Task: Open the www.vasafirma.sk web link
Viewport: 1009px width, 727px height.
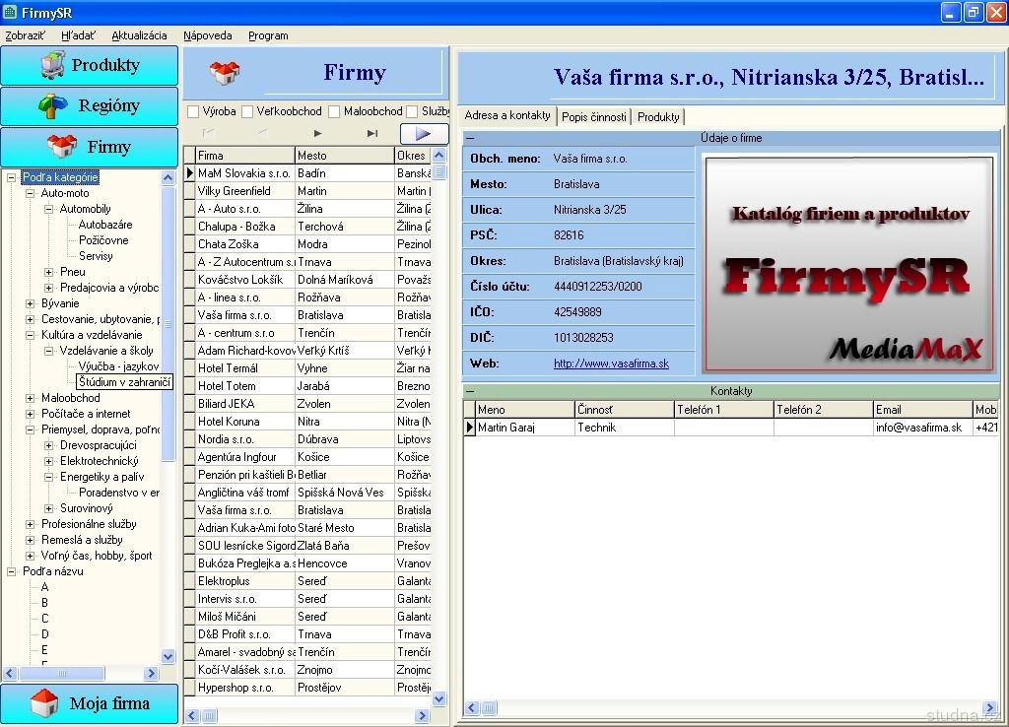Action: tap(611, 363)
